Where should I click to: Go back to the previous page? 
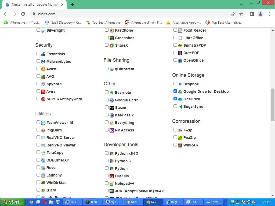pos(6,14)
